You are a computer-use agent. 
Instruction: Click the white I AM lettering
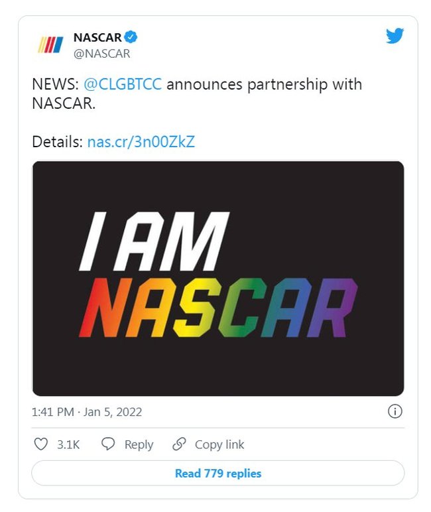tap(154, 241)
